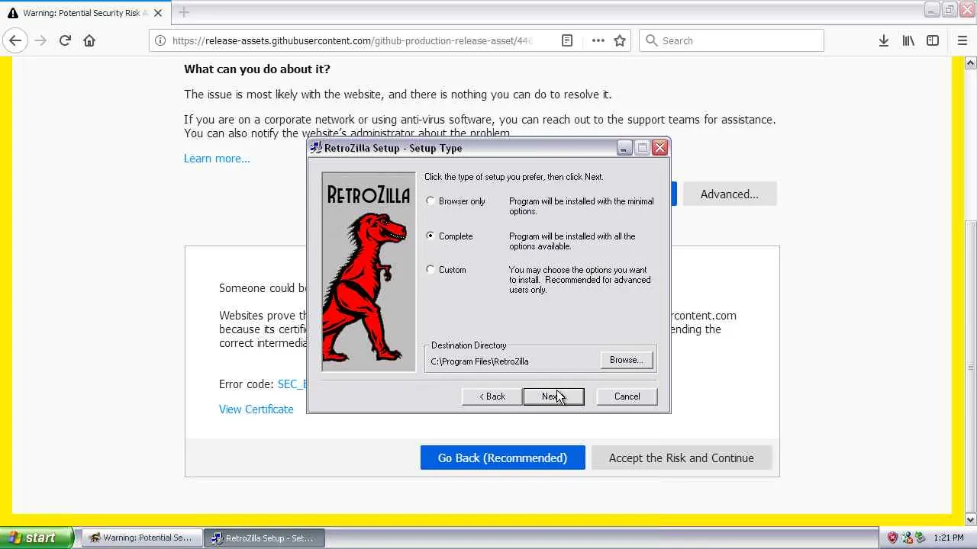
Task: Click the "What can you do about it?" heading
Action: (257, 69)
